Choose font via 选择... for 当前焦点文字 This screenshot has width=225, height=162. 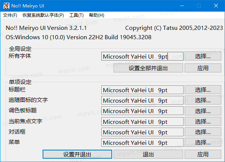[203, 121]
